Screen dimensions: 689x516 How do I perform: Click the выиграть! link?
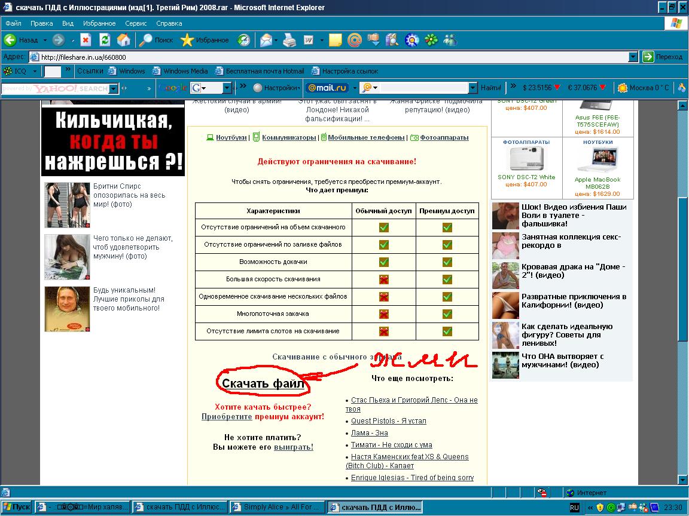(x=294, y=447)
